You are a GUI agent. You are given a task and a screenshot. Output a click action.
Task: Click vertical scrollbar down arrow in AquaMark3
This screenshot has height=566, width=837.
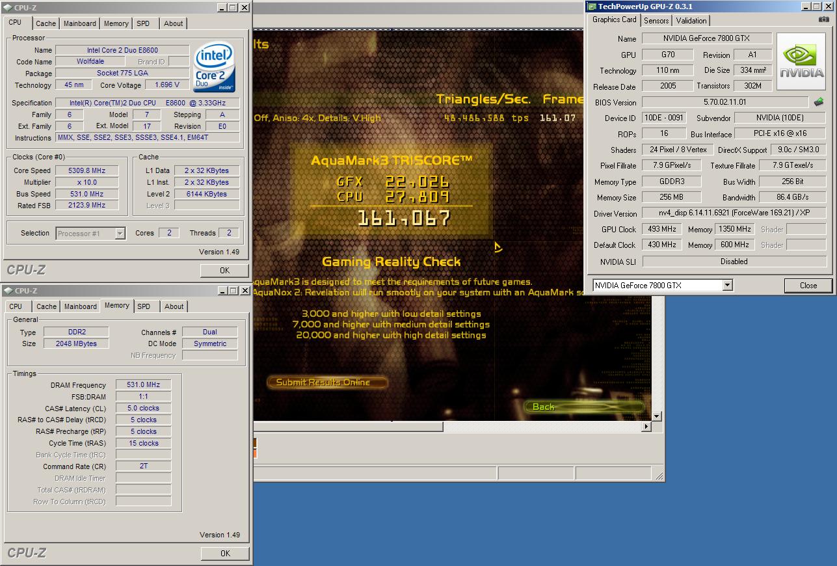pos(657,416)
